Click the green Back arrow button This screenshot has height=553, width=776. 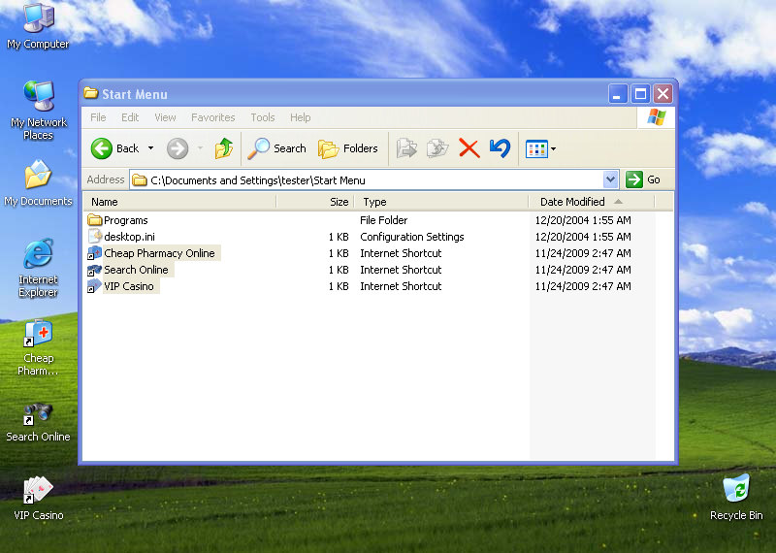(x=102, y=148)
